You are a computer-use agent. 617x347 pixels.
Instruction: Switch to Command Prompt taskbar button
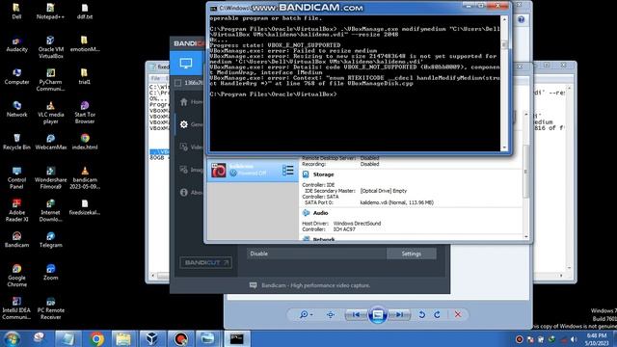point(236,338)
